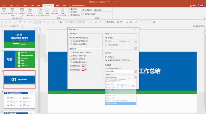Screen dimensions: 206x114
Task: Select Browsed at a kiosk radio option
Action: point(71,44)
